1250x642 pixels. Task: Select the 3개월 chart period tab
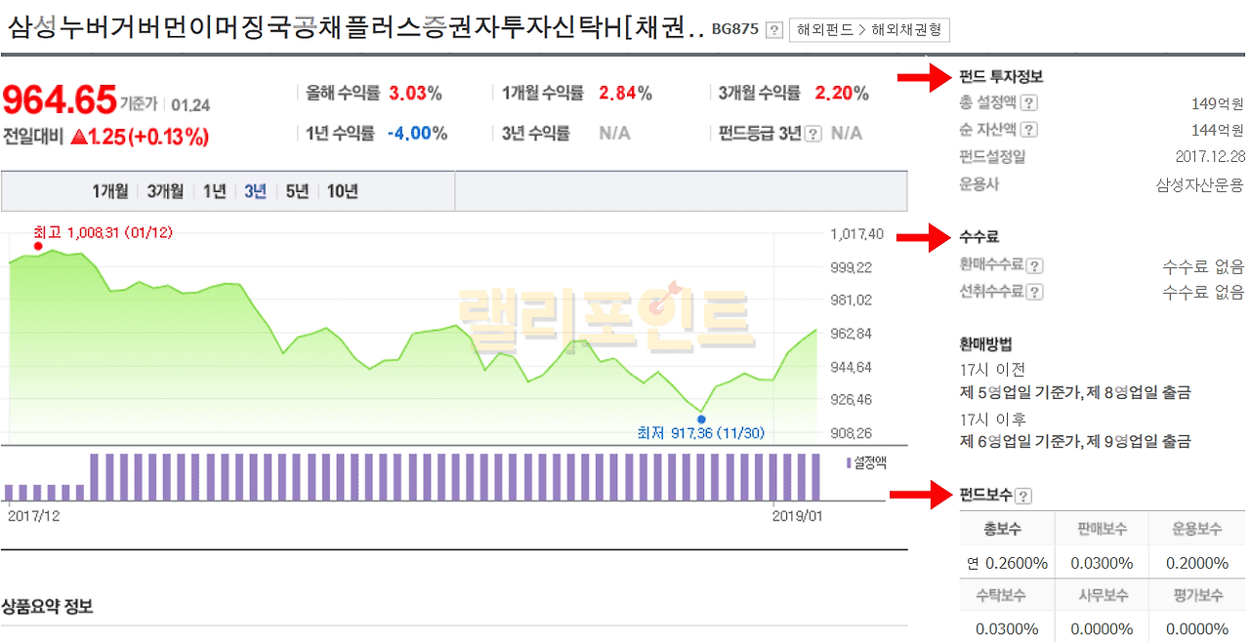point(165,191)
